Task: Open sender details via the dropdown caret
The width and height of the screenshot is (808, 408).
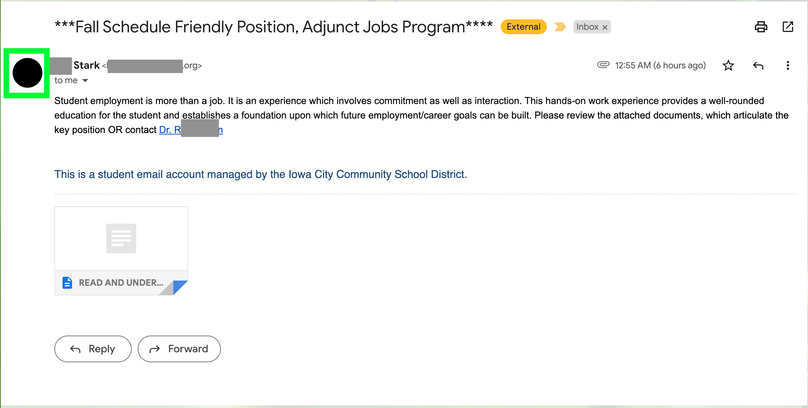Action: pyautogui.click(x=85, y=80)
